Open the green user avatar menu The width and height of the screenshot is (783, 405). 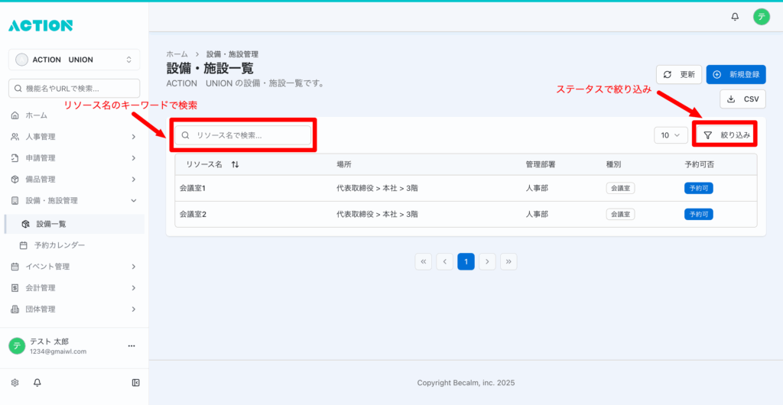point(760,16)
